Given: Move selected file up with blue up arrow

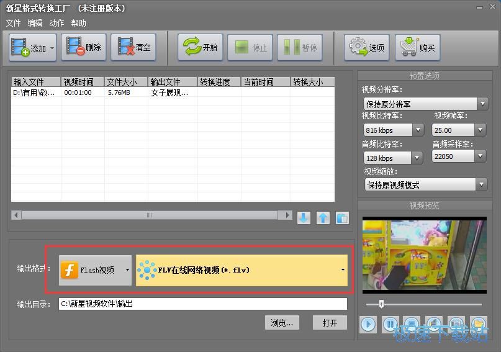Looking at the screenshot, I should click(323, 218).
